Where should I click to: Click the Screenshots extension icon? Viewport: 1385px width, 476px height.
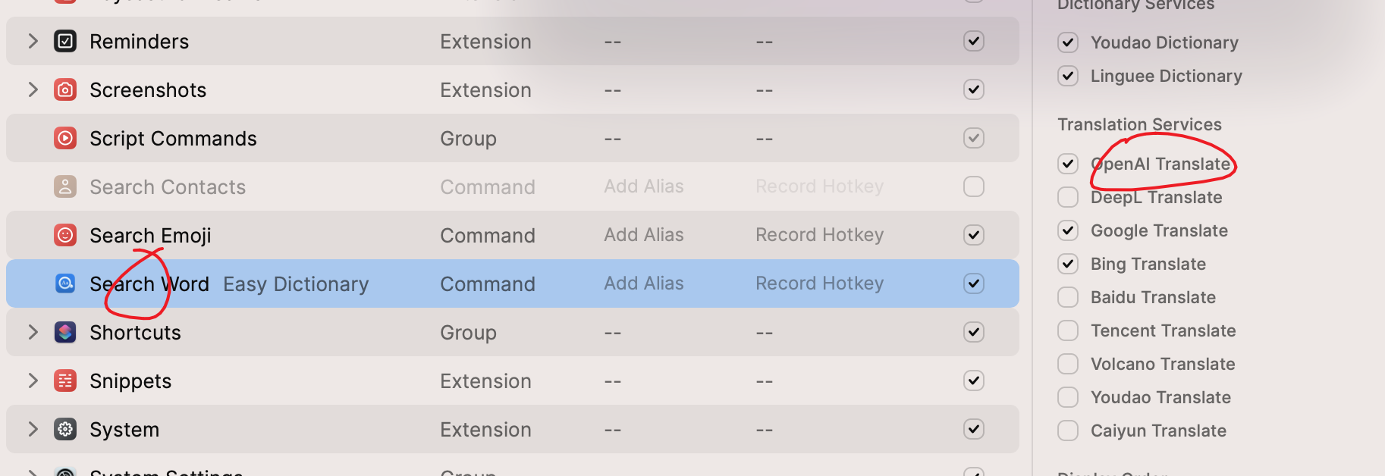(x=65, y=89)
